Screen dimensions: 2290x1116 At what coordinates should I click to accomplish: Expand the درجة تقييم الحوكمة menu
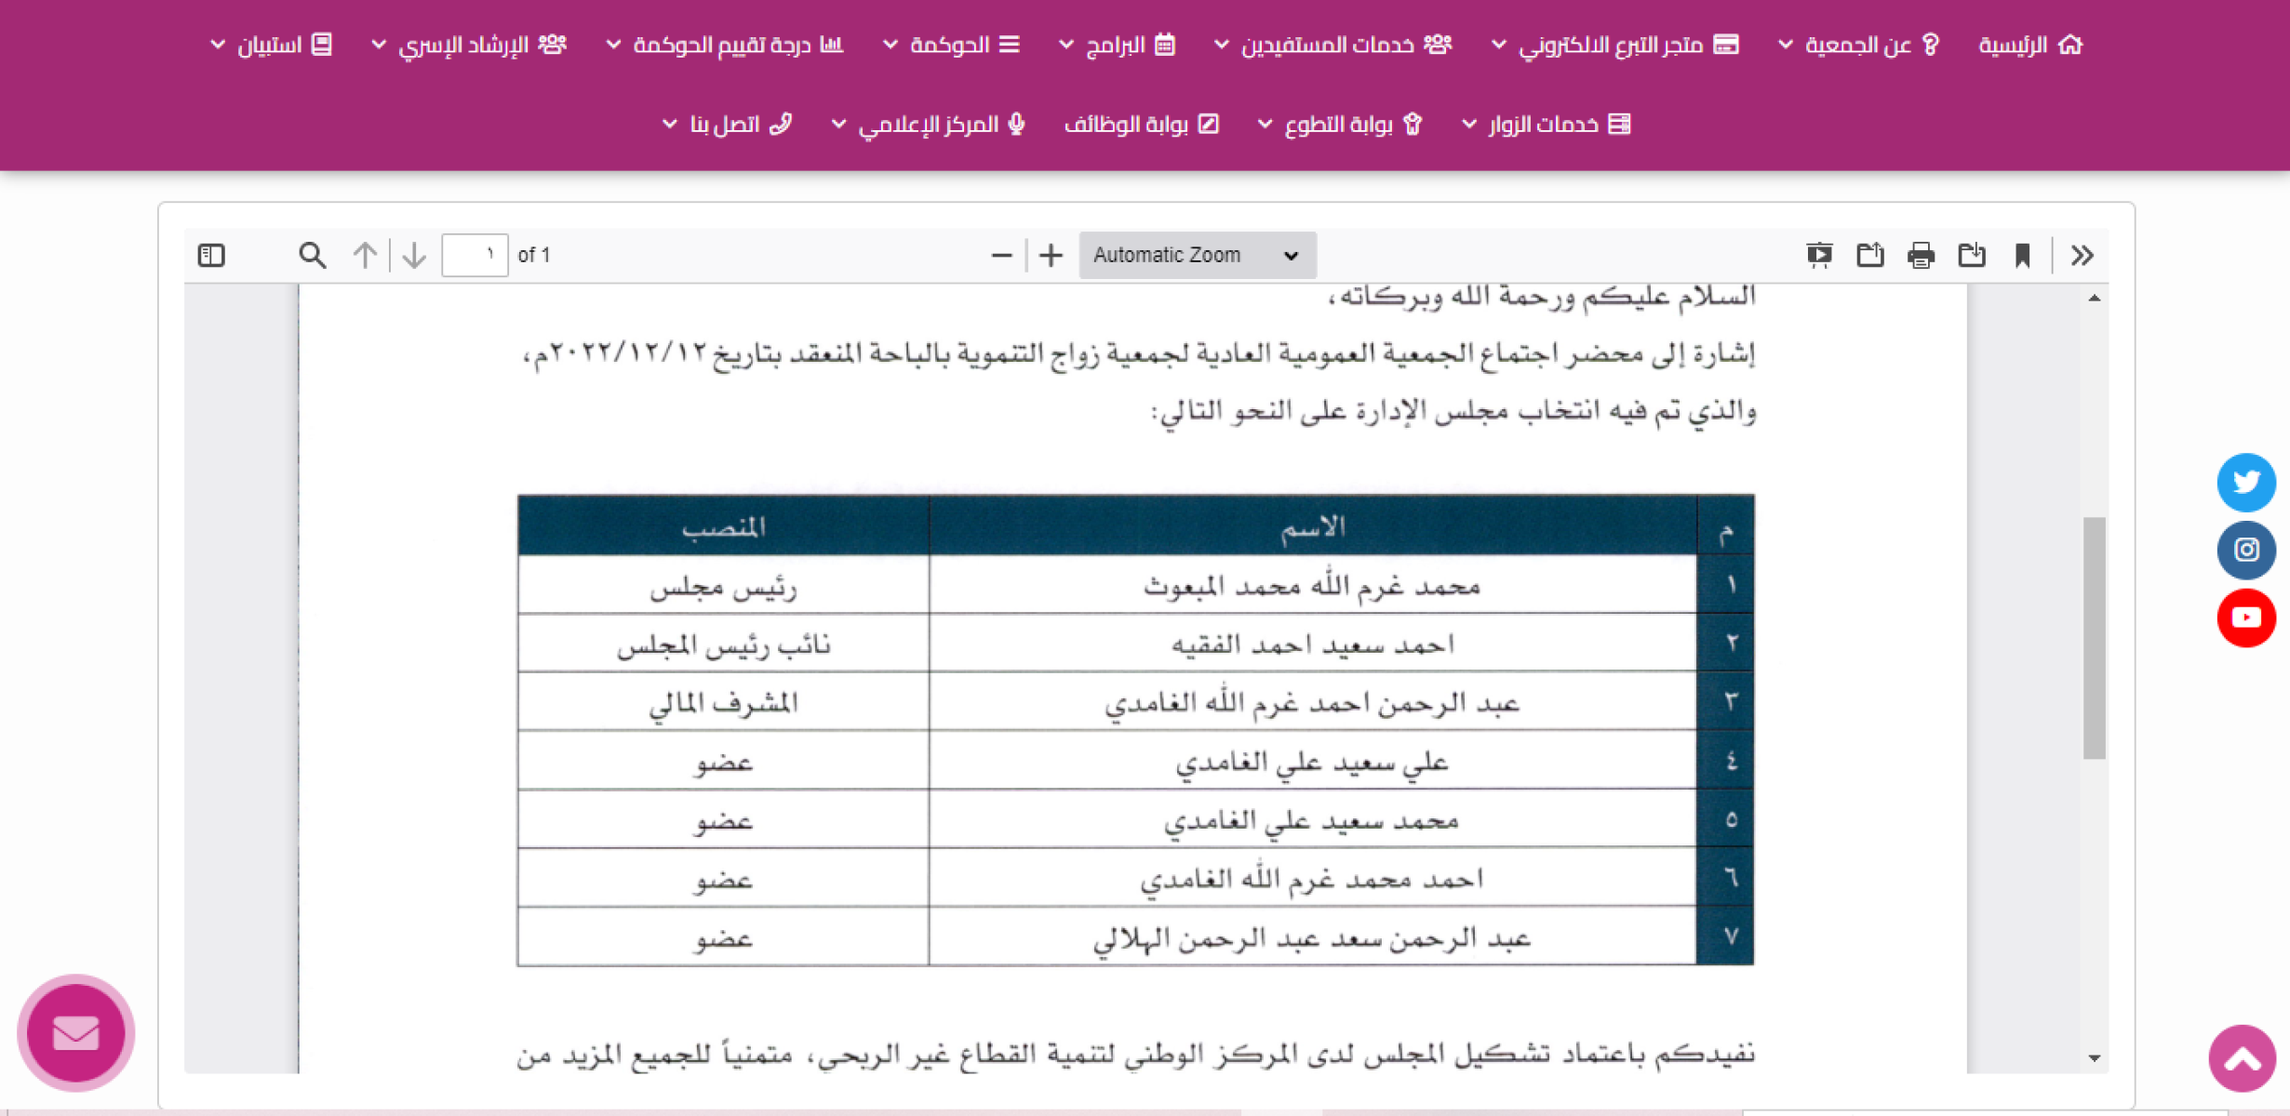(724, 45)
